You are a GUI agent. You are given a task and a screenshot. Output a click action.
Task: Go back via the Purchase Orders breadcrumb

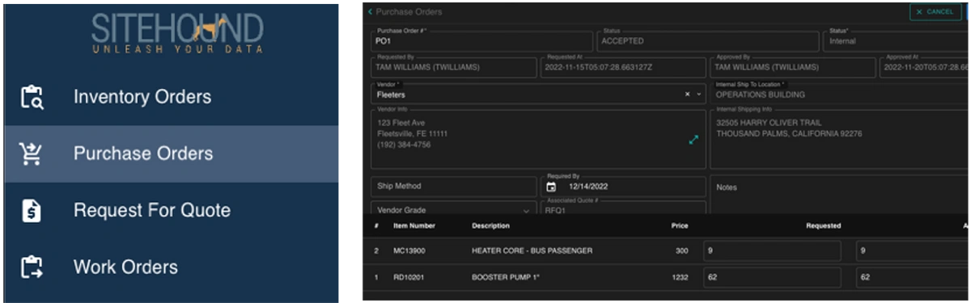point(409,12)
